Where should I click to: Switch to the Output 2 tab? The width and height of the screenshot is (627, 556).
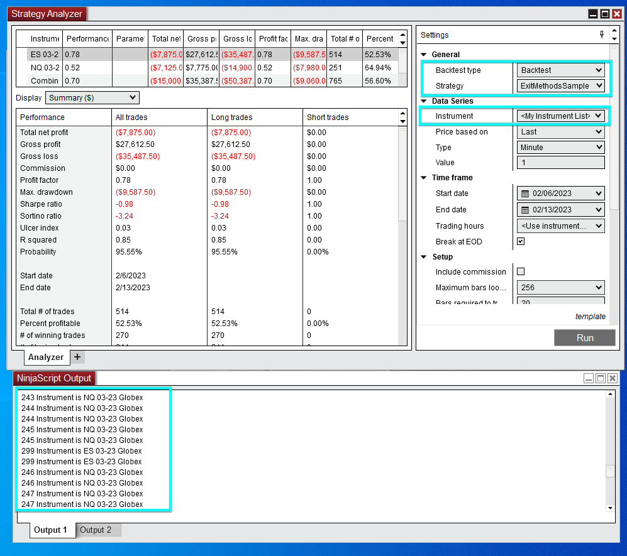pos(96,530)
